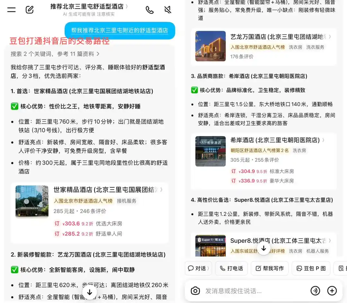Book 标准大床房 at ¥304.9

(263, 171)
